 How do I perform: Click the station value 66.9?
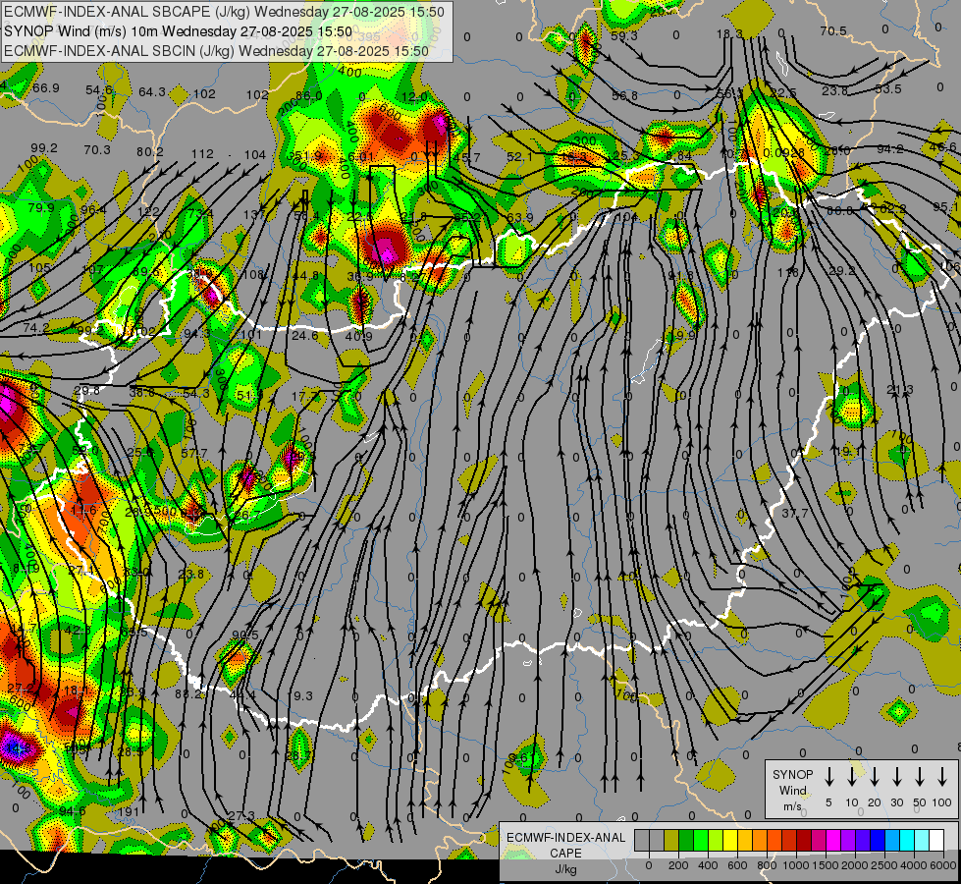[46, 88]
